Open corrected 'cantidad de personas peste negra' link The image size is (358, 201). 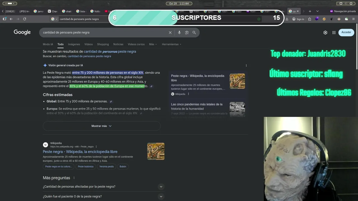click(110, 52)
